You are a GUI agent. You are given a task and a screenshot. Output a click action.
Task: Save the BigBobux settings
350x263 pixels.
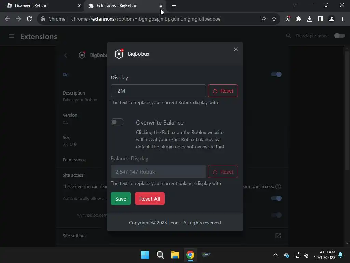121,199
